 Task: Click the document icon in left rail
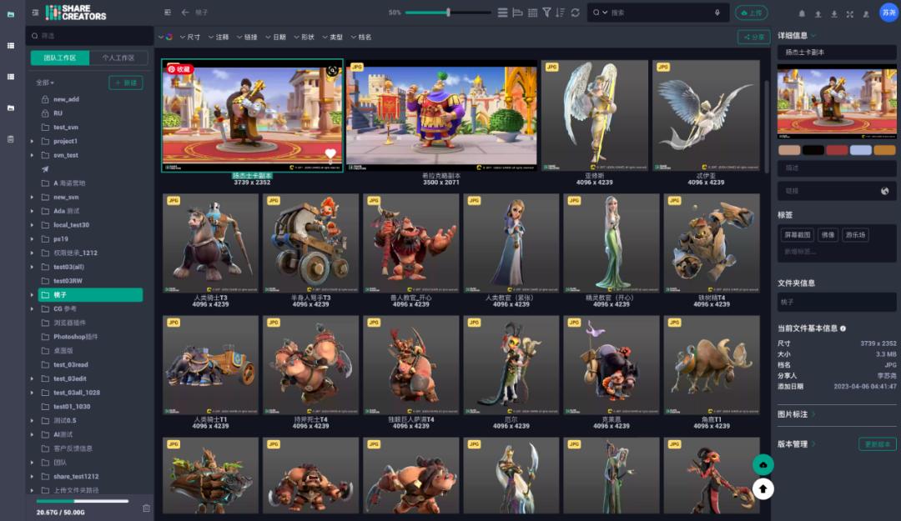[x=10, y=139]
